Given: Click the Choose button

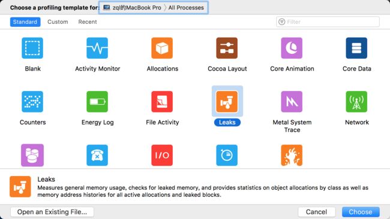Looking at the screenshot, I should pyautogui.click(x=361, y=212).
